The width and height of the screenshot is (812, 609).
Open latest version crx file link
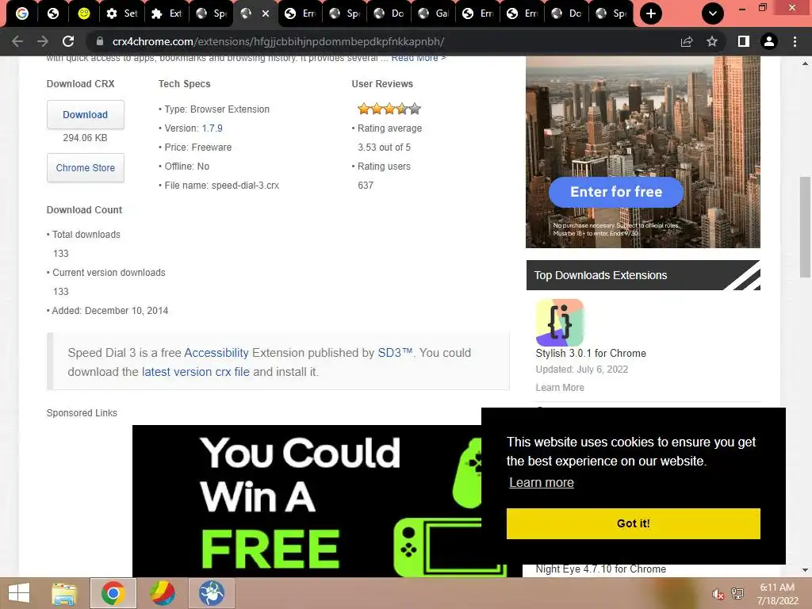pyautogui.click(x=196, y=372)
